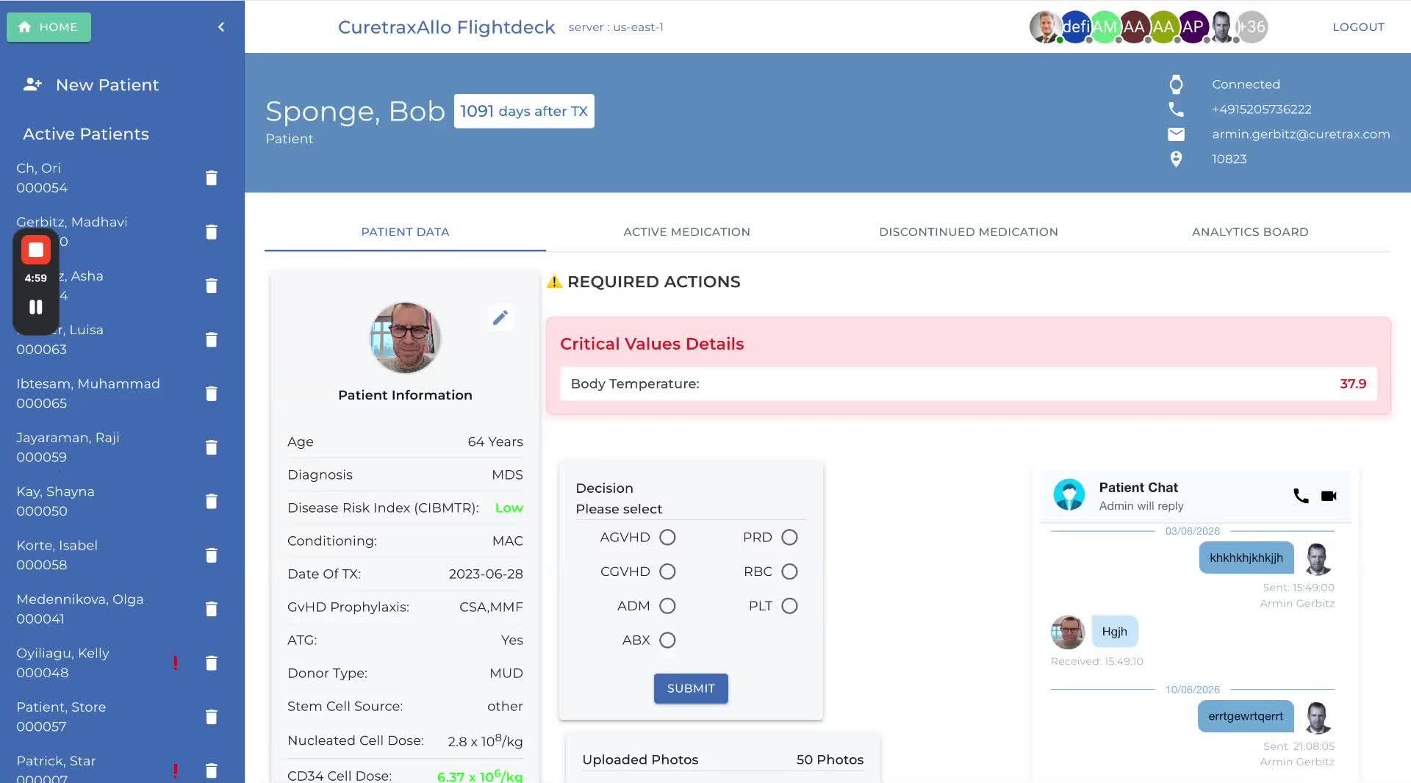Open the Patient Data tab
The height and width of the screenshot is (783, 1411).
405,232
